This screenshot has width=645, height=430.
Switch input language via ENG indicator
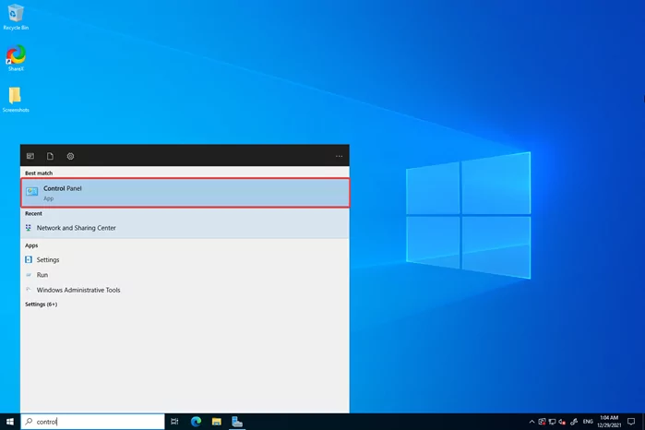[x=588, y=422]
